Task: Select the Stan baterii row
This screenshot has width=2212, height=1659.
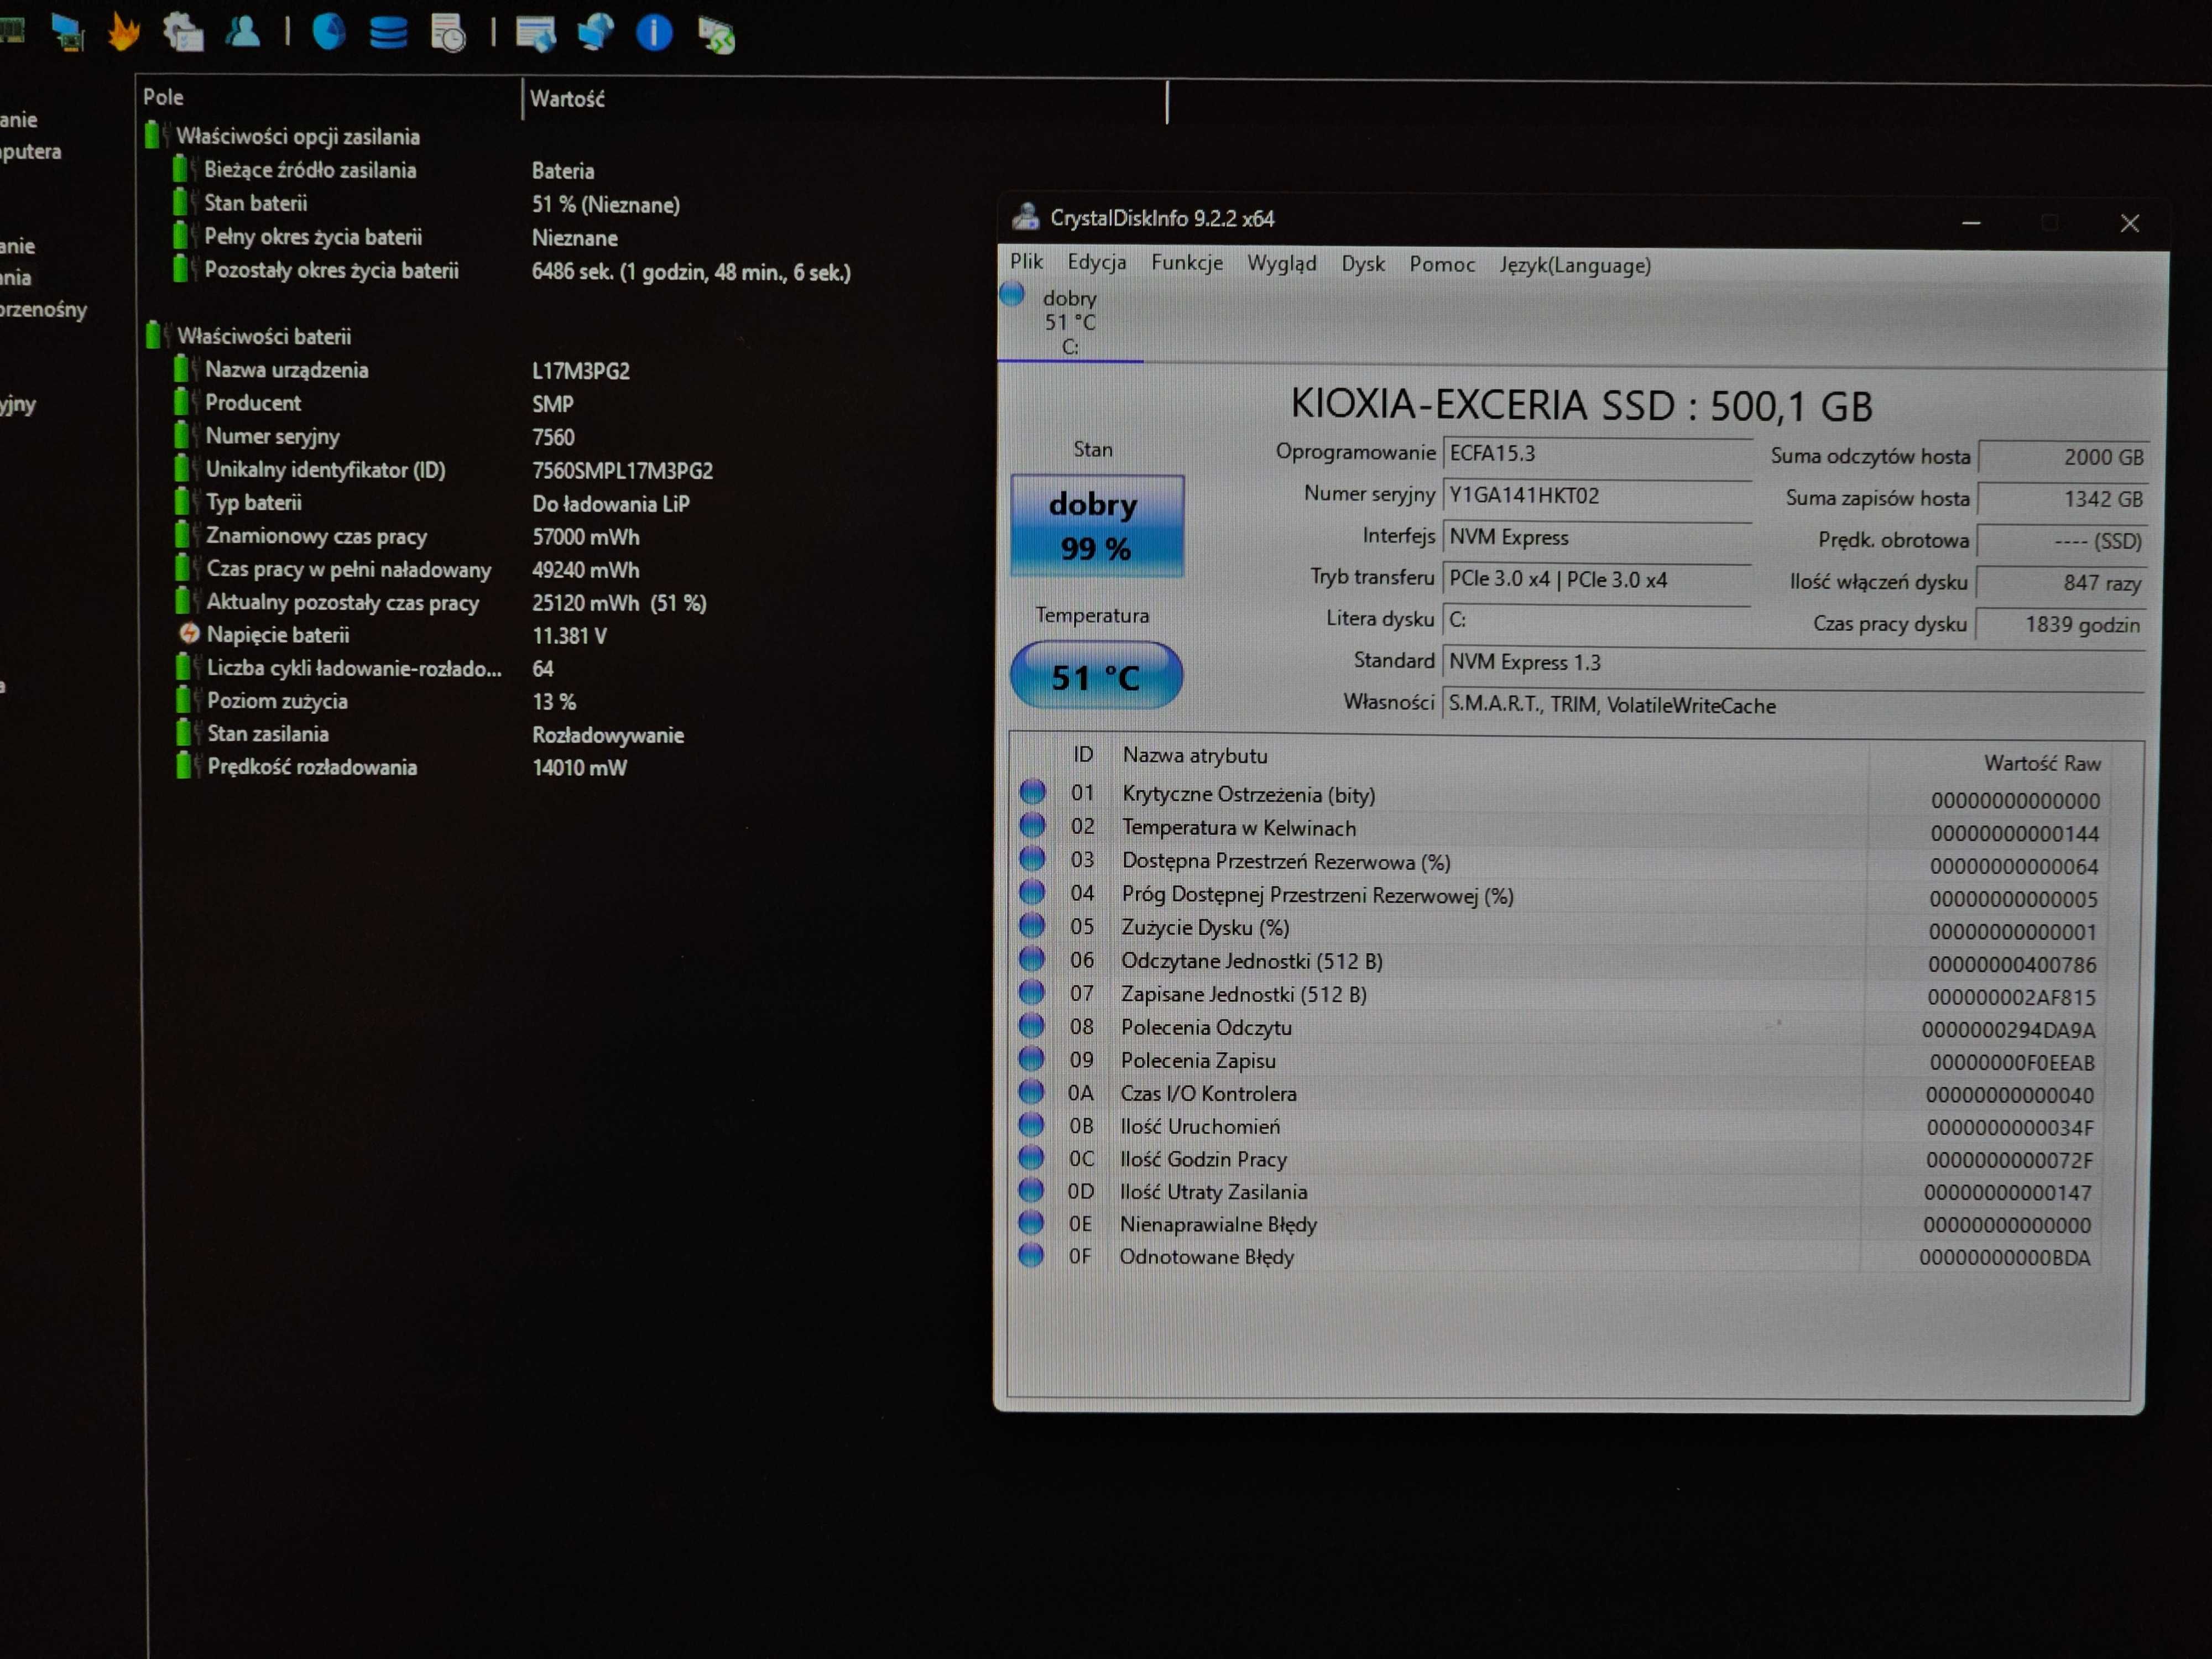Action: coord(427,203)
